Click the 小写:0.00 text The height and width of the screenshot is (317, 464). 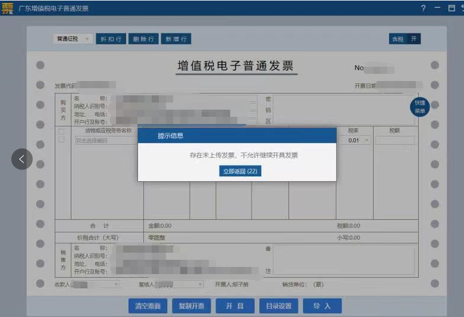coord(349,238)
